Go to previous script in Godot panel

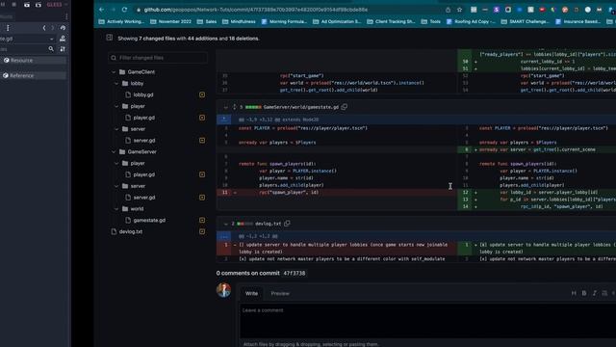[44, 28]
